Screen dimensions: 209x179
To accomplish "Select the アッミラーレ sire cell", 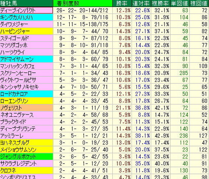I will coord(27,136).
